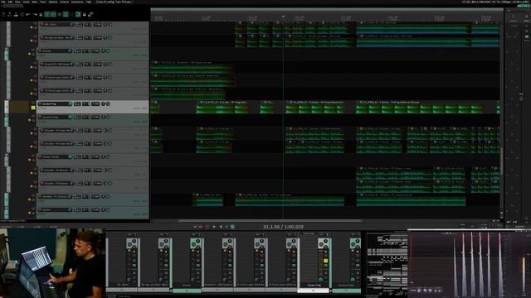Viewport: 531px width, 298px height.
Task: Toggle auto-crossfade in the main toolbar
Action: [46, 15]
